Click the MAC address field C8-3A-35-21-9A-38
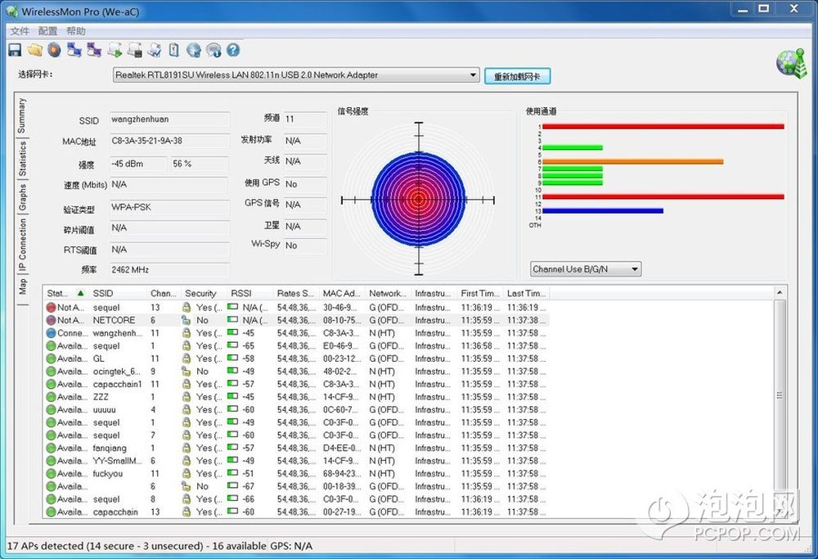The height and width of the screenshot is (559, 818). 169,141
